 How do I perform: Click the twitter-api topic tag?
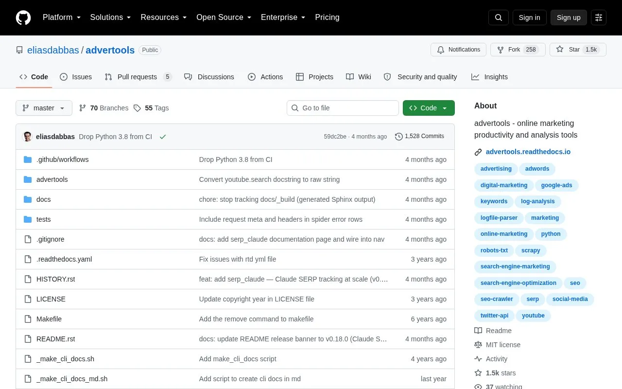pos(494,316)
